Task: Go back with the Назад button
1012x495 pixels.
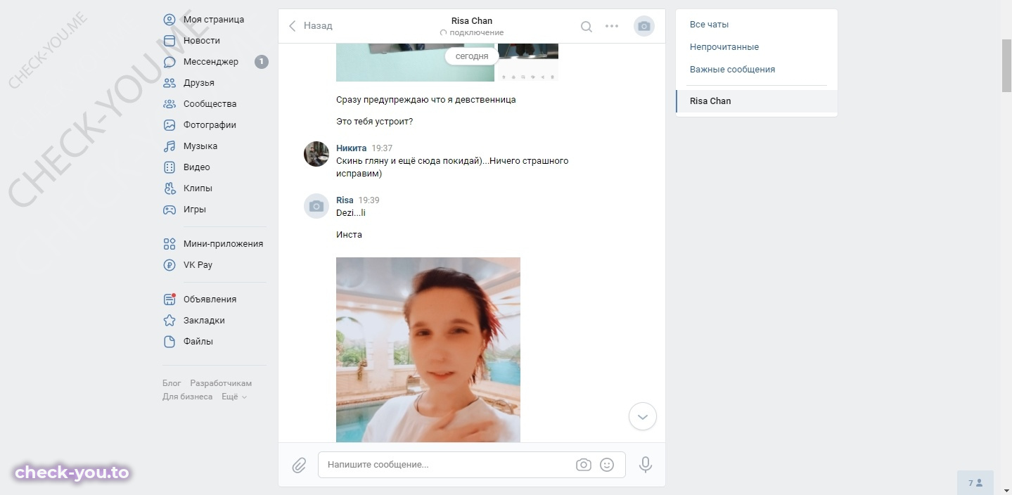Action: pos(310,25)
